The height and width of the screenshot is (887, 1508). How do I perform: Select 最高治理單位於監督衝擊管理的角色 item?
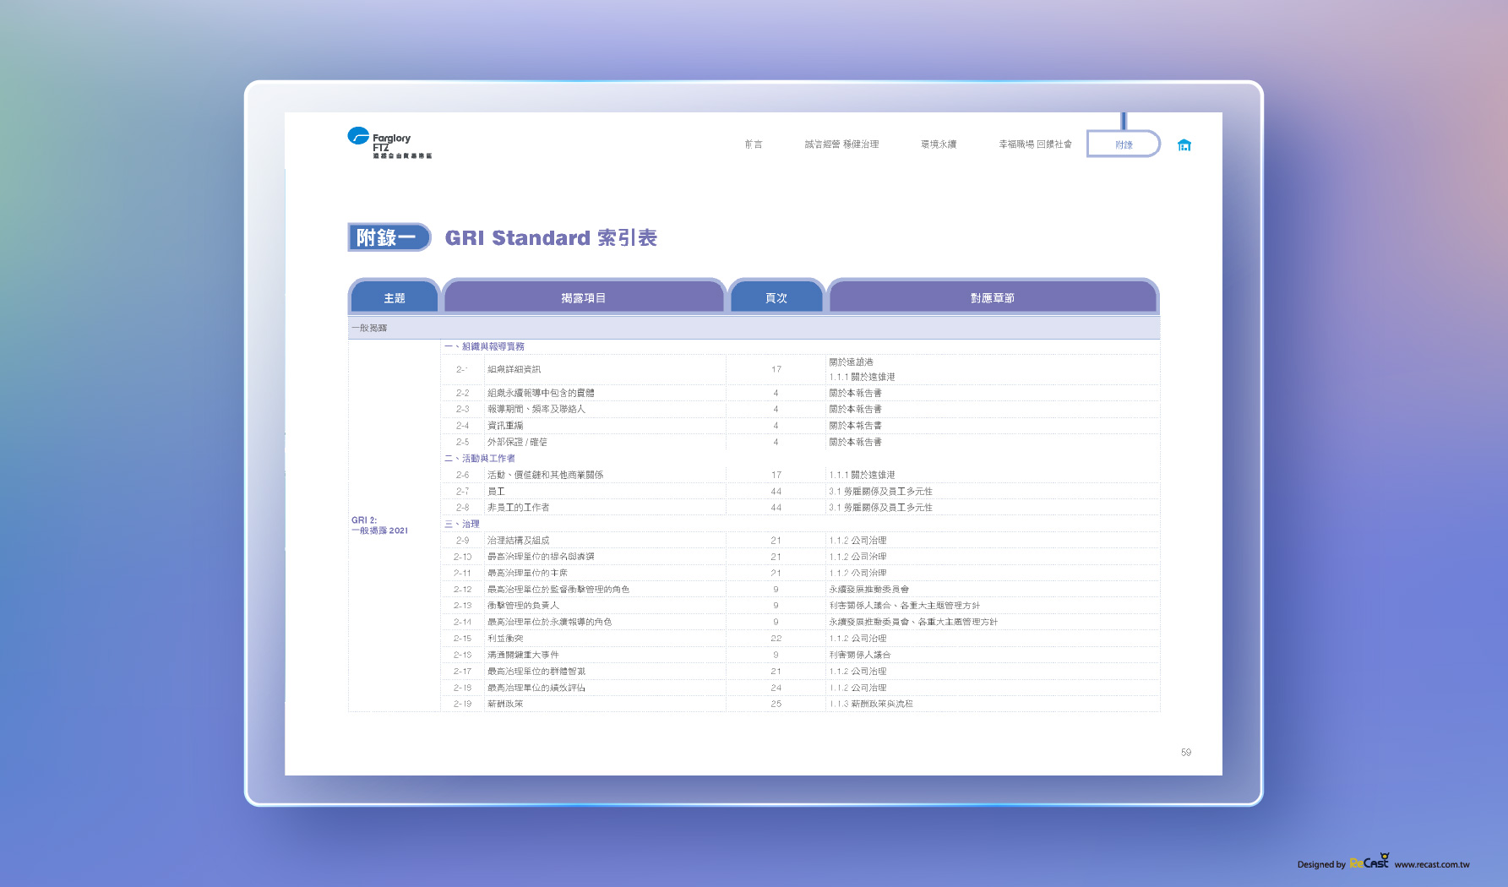tap(558, 590)
